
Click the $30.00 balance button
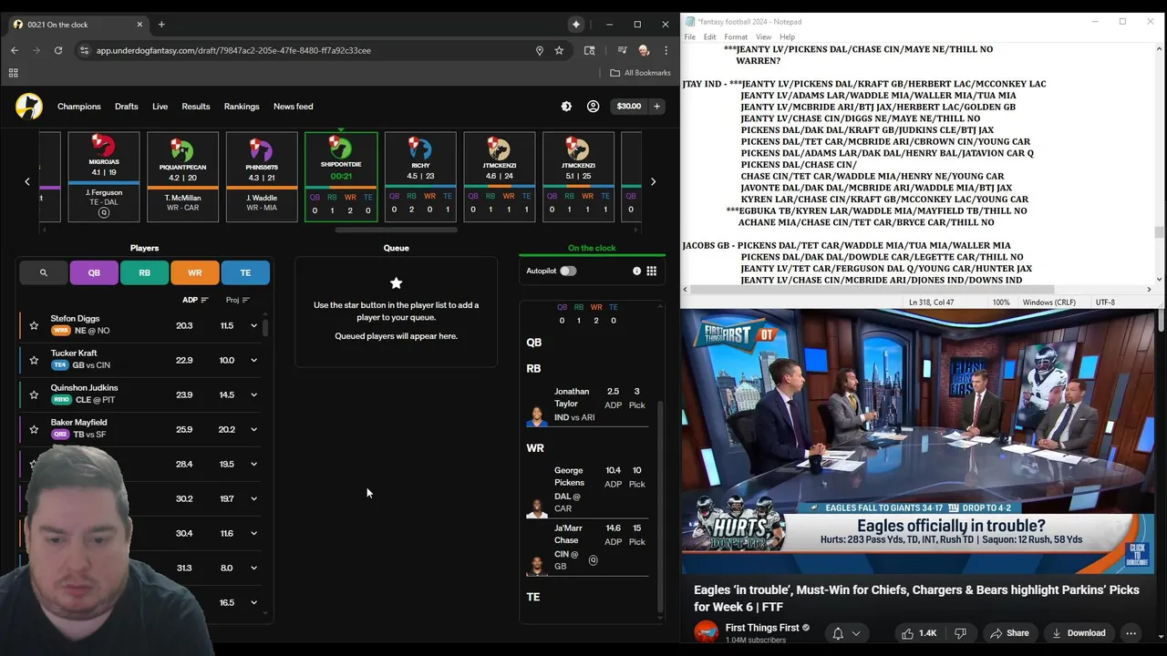(629, 107)
